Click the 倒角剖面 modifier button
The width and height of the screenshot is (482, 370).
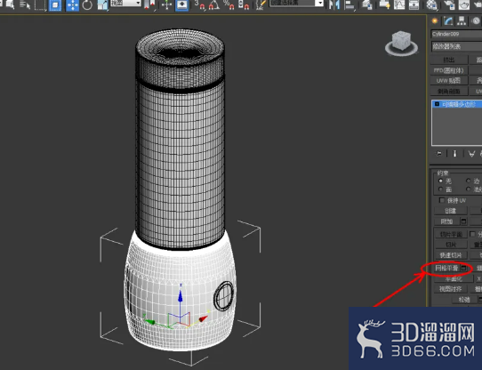(449, 91)
